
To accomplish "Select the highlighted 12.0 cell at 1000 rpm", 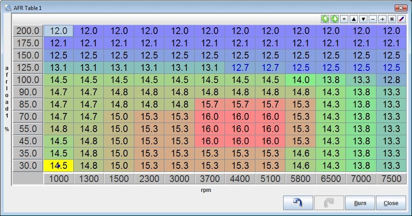I will coord(59,31).
